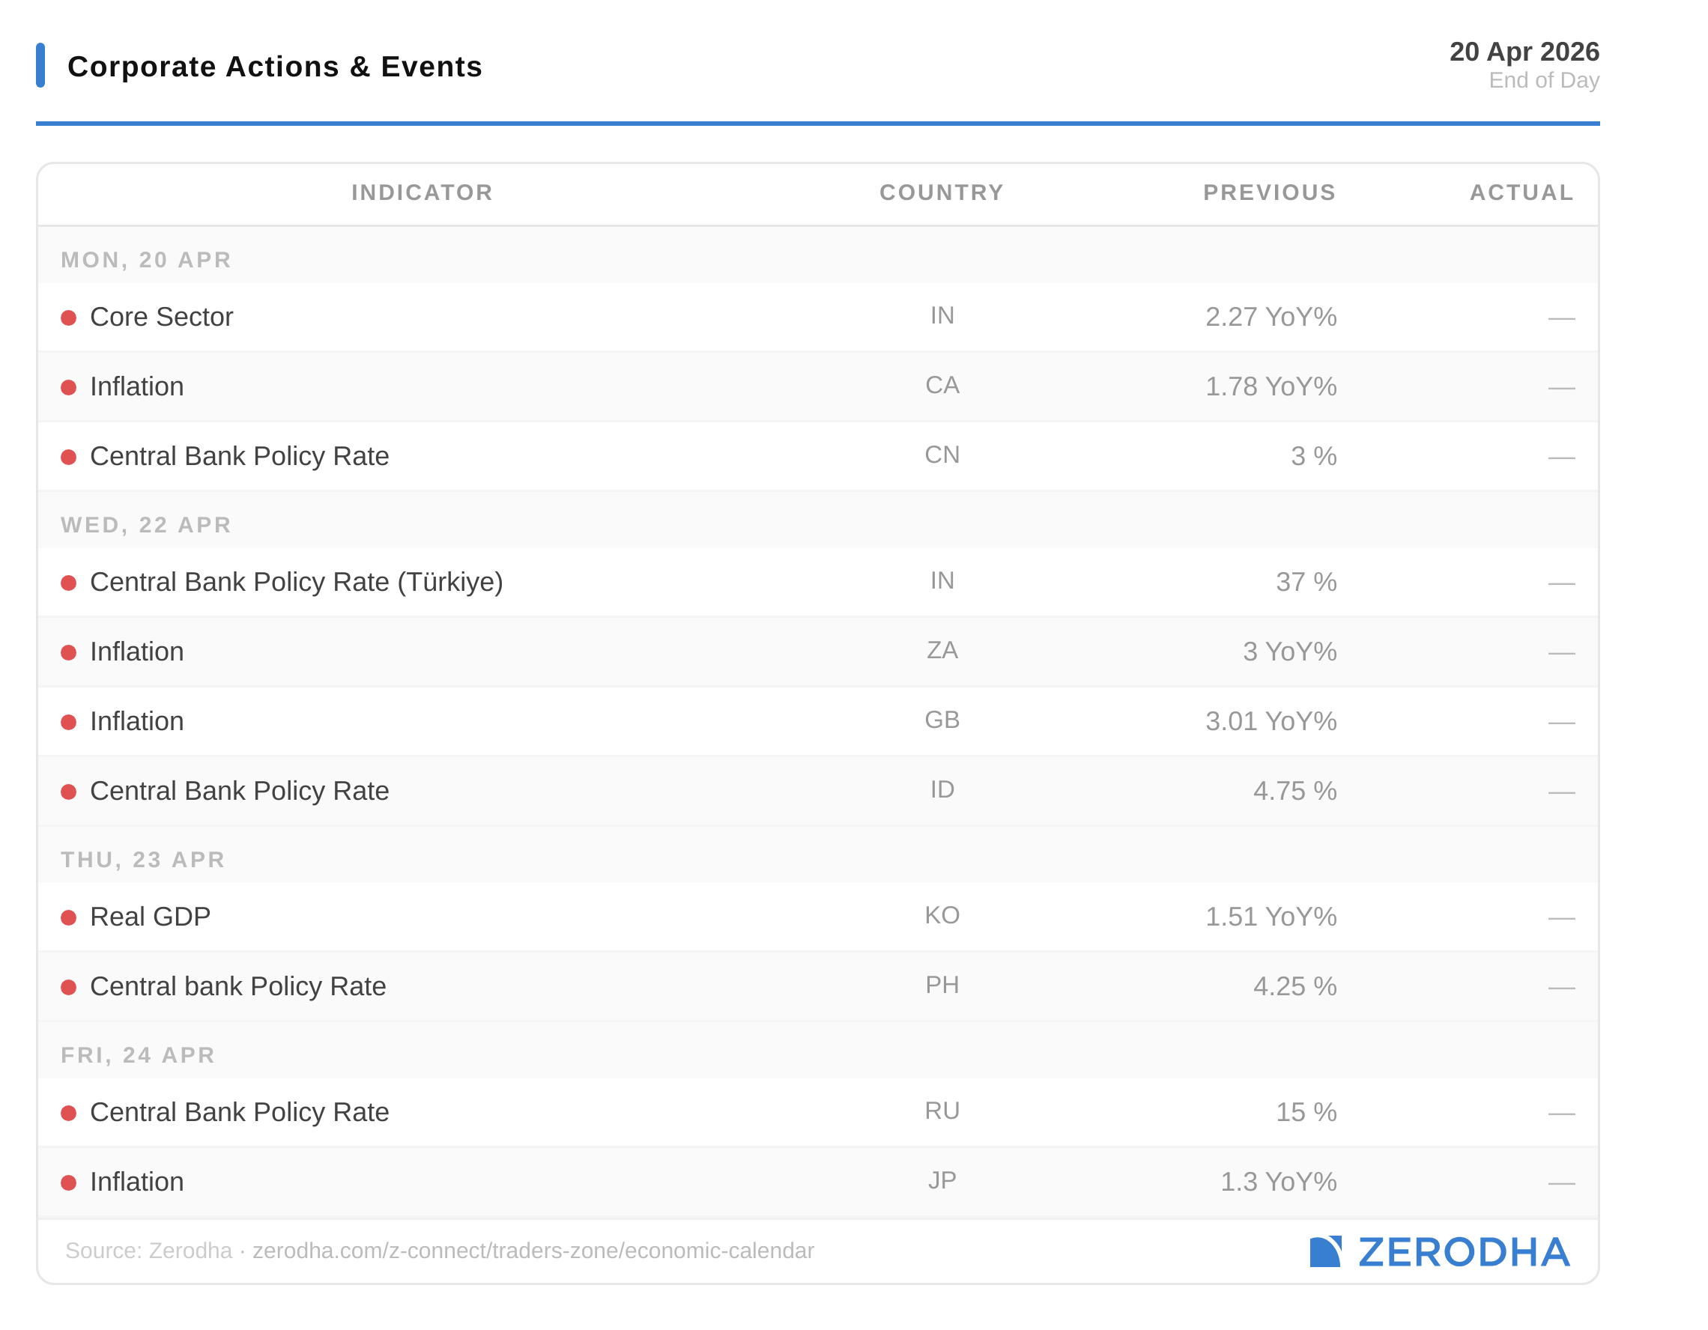
Task: Click red dot of Russia Central Bank Policy Rate
Action: coord(69,1113)
